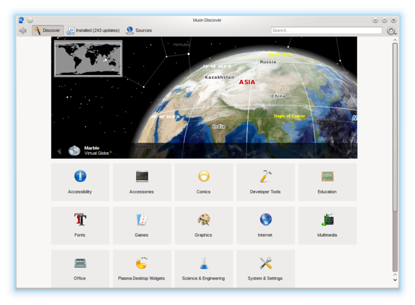
Task: Switch to Installed (243 updates) tab
Action: coord(93,30)
